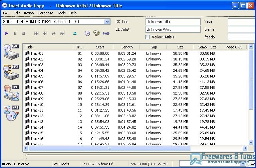Select the Track03 music note icon

27,64
